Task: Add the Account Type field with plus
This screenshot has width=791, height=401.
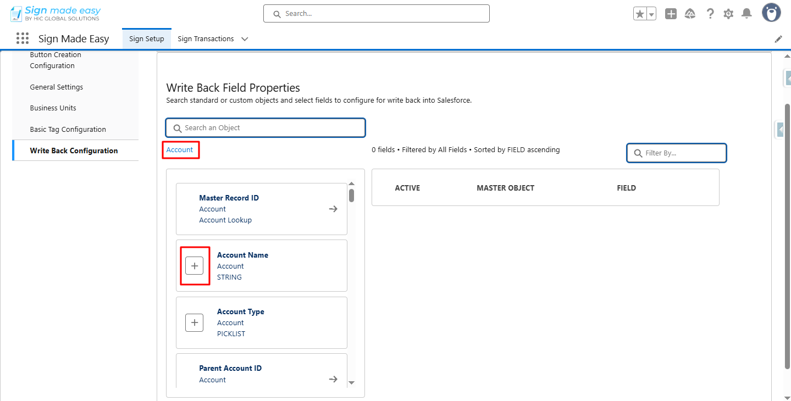Action: (195, 322)
